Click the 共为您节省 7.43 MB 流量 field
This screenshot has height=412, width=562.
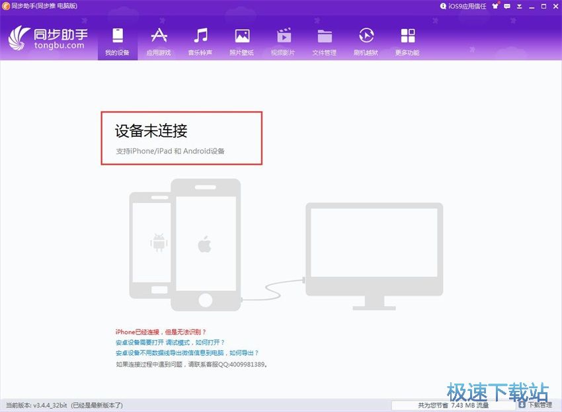click(453, 405)
